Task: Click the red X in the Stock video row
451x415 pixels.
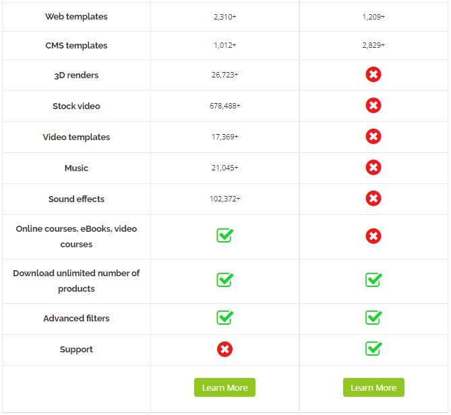Action: tap(373, 106)
